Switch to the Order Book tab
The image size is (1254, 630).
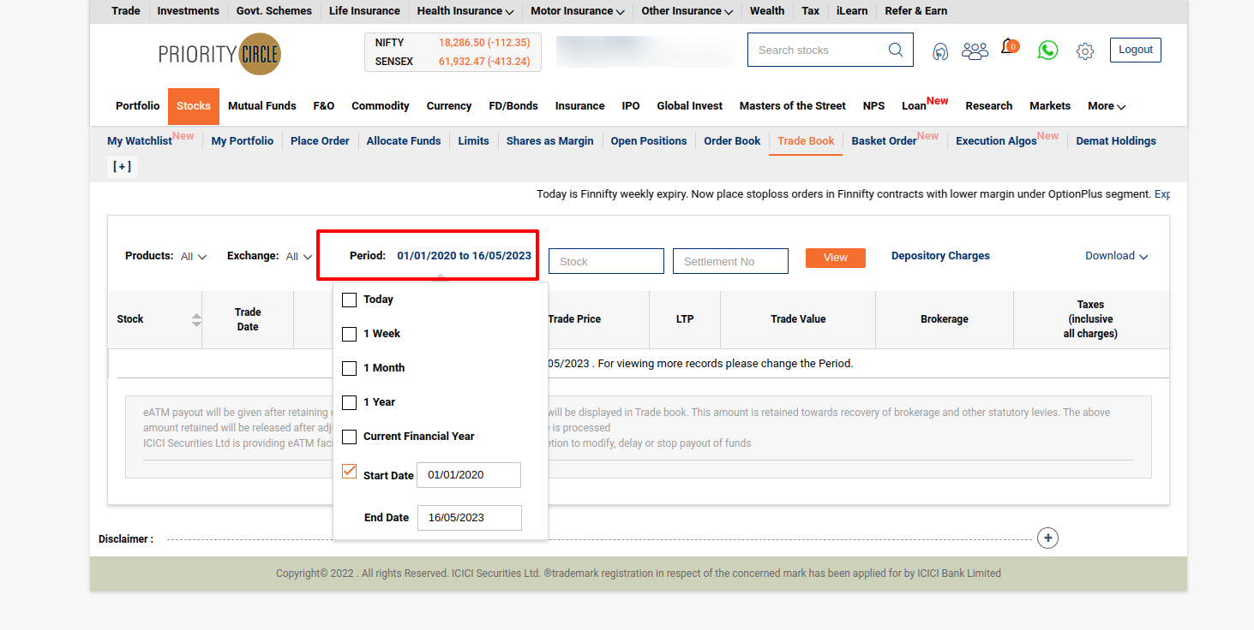click(732, 141)
